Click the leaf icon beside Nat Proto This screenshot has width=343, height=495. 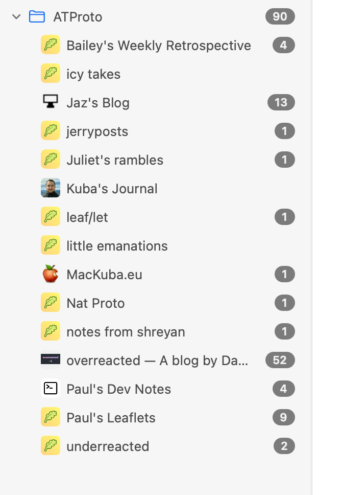click(x=51, y=303)
